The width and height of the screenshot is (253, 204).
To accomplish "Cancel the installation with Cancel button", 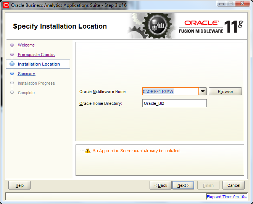I will [x=234, y=185].
